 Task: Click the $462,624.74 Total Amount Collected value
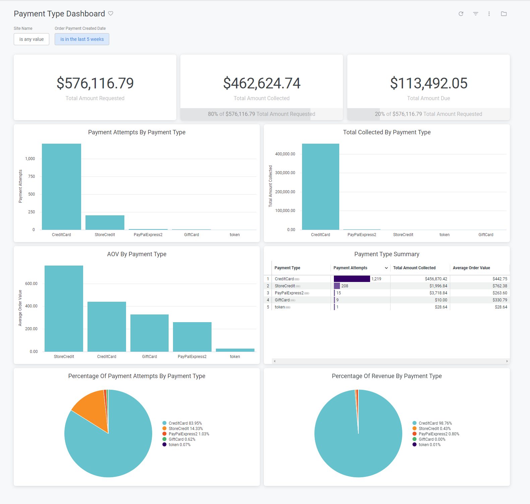262,83
